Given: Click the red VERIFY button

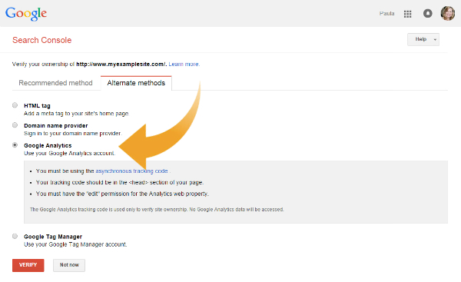Looking at the screenshot, I should 28,265.
